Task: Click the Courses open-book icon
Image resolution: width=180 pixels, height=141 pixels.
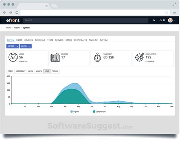Action: click(55, 57)
